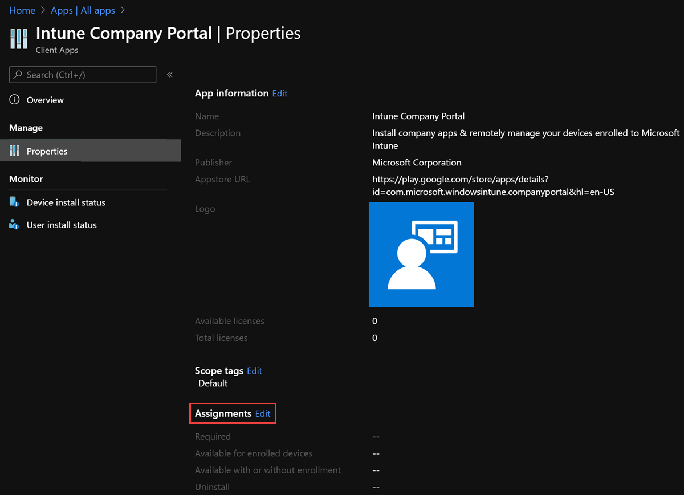Click the 'Required' assignment label
The height and width of the screenshot is (495, 684).
coord(213,437)
